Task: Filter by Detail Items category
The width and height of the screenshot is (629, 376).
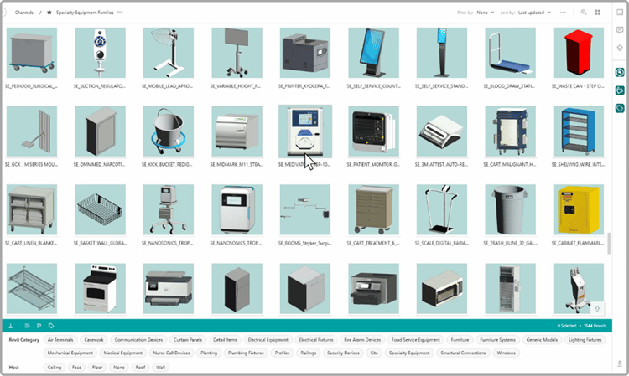Action: [225, 340]
